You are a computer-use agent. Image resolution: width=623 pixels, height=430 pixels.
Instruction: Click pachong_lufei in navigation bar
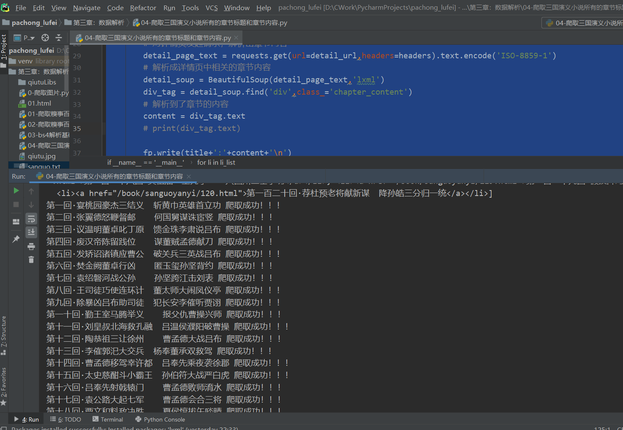click(30, 22)
